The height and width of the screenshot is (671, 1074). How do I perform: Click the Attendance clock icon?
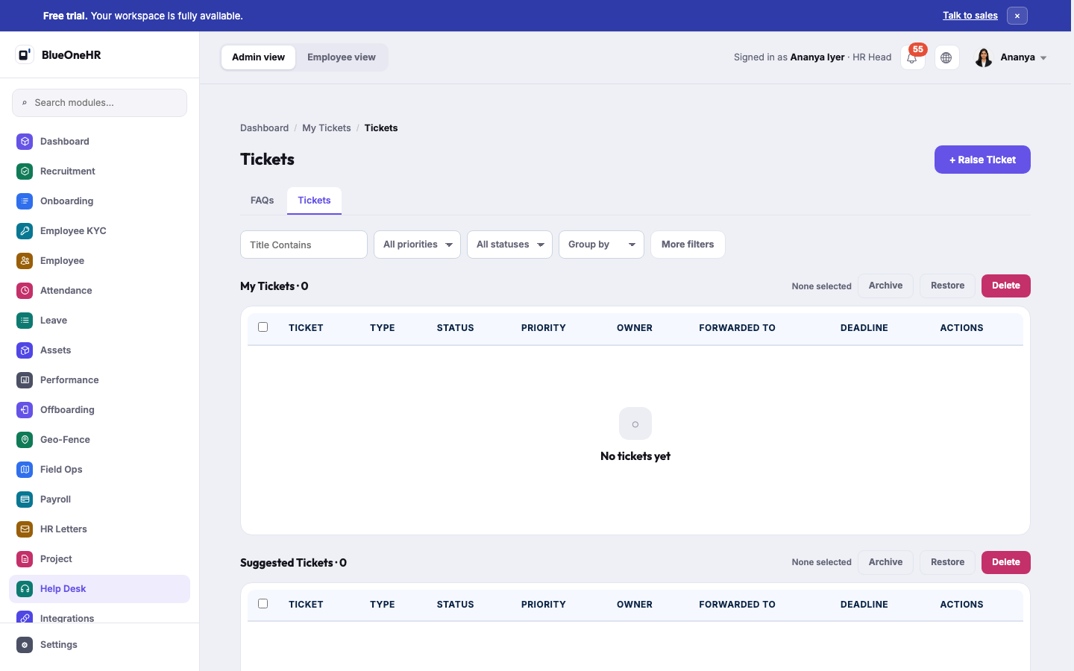(25, 290)
